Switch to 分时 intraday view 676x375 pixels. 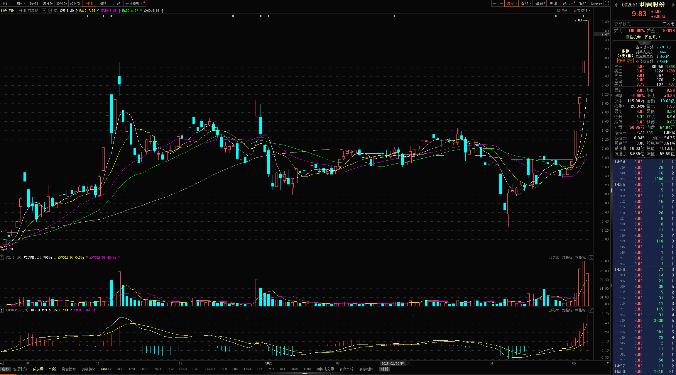tap(6, 4)
